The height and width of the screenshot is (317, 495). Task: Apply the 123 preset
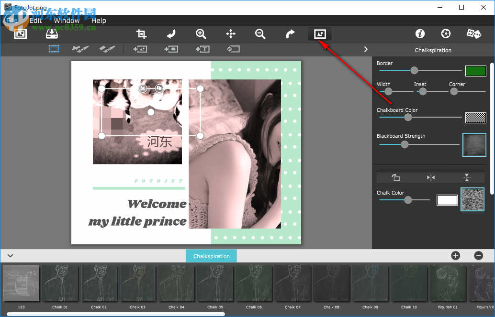click(21, 283)
